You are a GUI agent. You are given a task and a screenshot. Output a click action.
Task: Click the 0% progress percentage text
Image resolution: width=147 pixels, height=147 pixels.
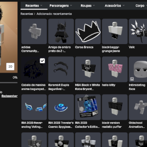coord(15,78)
